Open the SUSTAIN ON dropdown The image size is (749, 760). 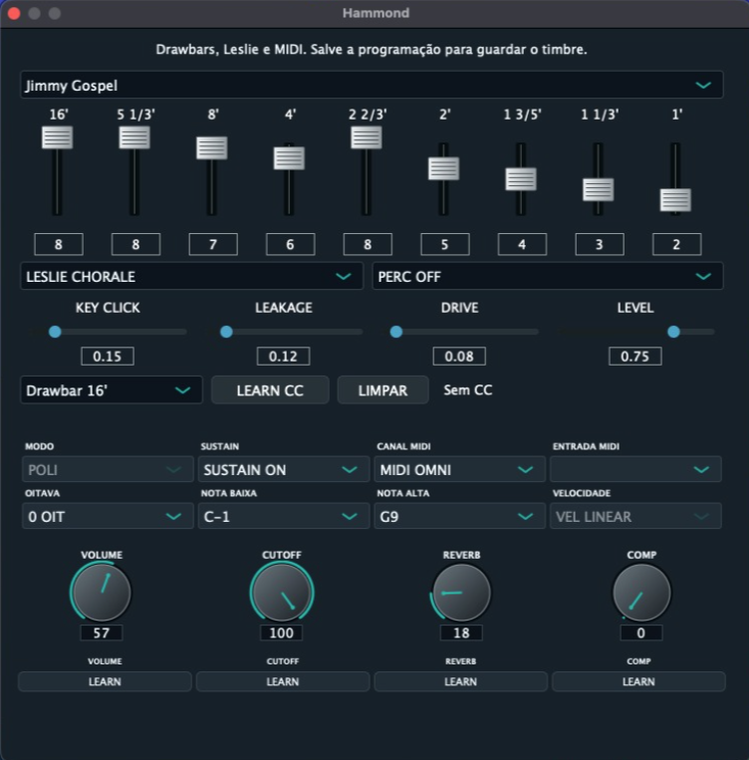click(x=284, y=469)
